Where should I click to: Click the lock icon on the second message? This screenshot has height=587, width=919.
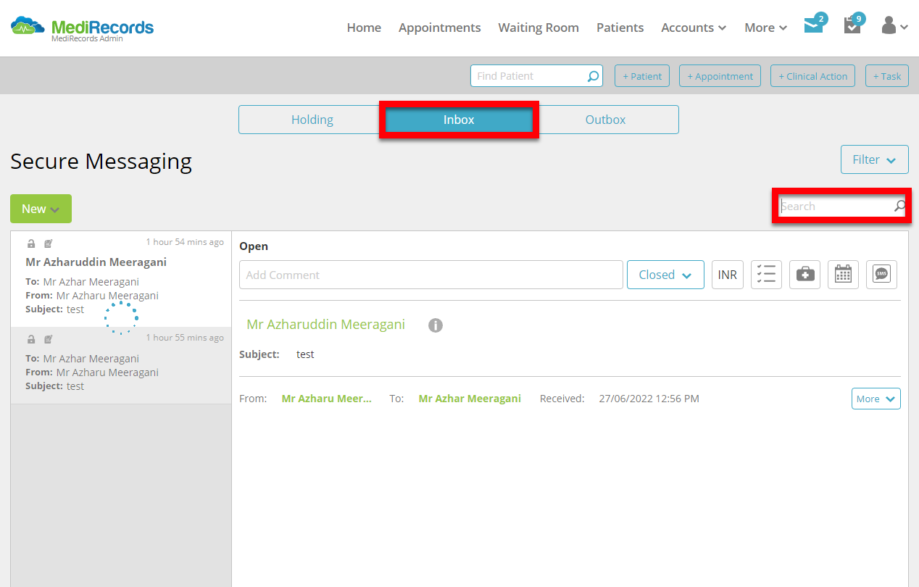(x=31, y=339)
